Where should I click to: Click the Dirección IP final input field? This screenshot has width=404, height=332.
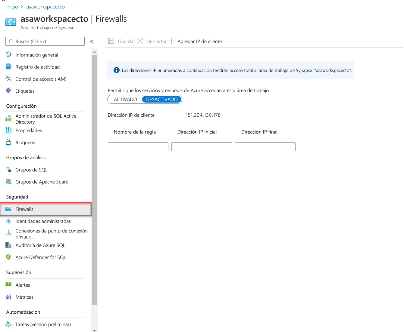tap(265, 147)
